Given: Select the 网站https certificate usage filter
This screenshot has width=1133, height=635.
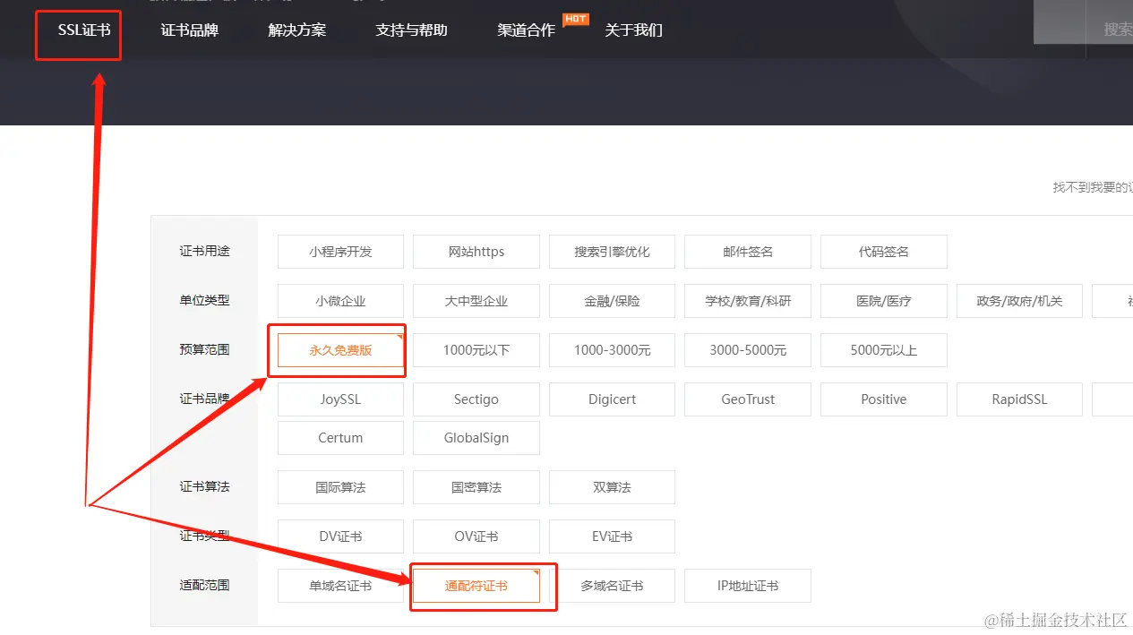Looking at the screenshot, I should pyautogui.click(x=476, y=252).
